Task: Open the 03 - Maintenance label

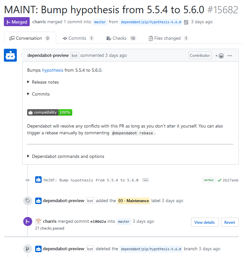Action: coord(134,201)
